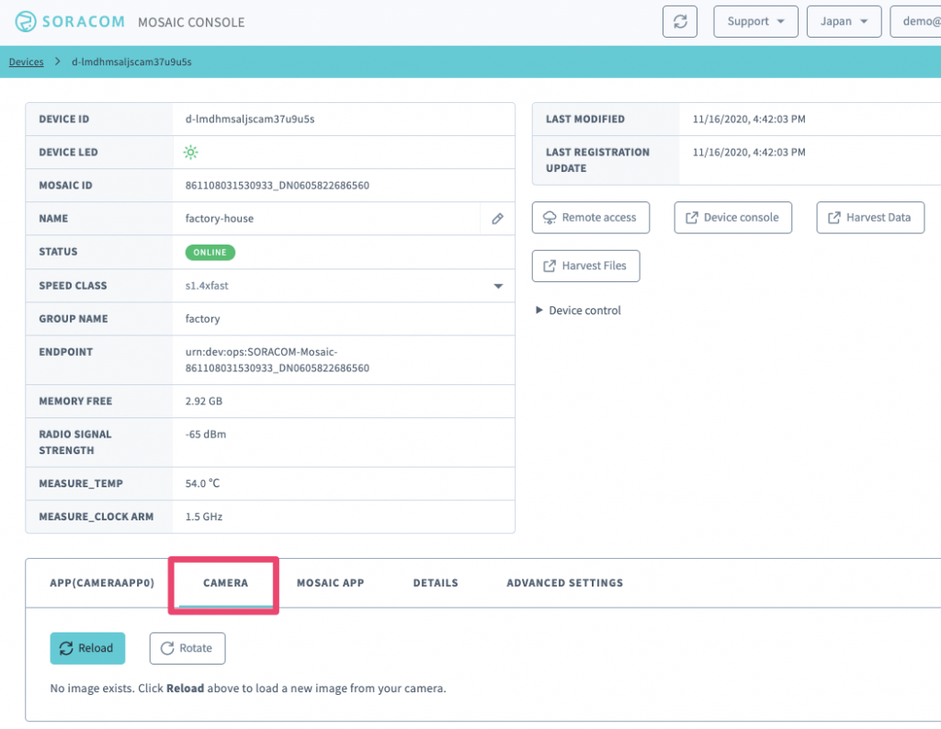The height and width of the screenshot is (729, 941).
Task: Open the Device console button
Action: pyautogui.click(x=732, y=217)
